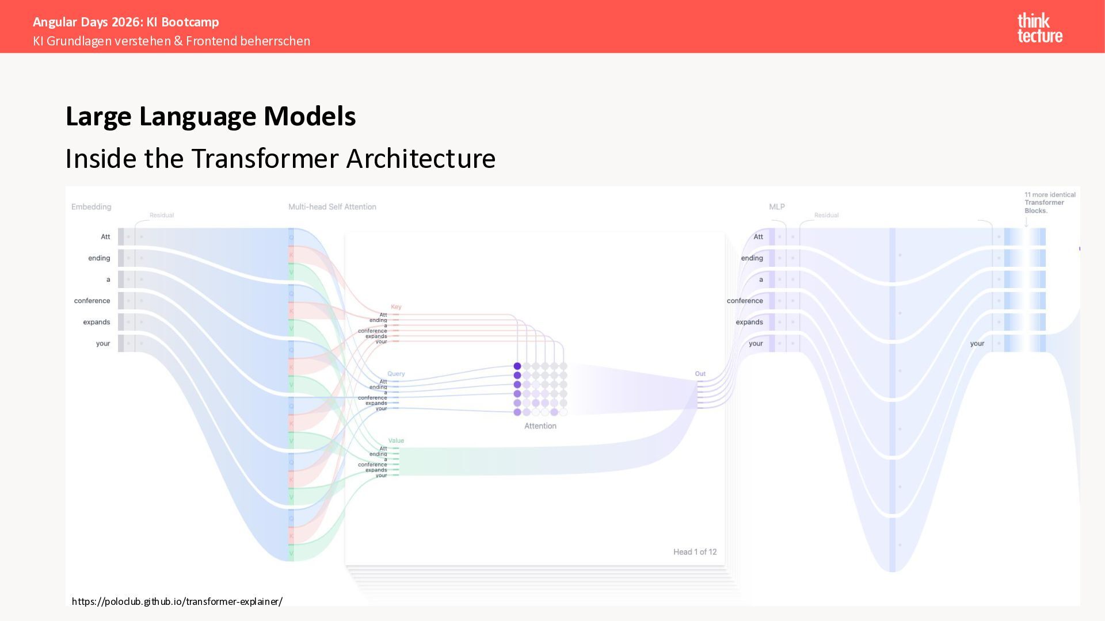The image size is (1105, 621).
Task: Click the Head 1 of 12 indicator
Action: click(695, 552)
